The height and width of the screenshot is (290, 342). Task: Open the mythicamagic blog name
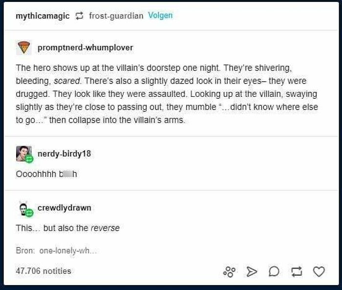tap(43, 16)
